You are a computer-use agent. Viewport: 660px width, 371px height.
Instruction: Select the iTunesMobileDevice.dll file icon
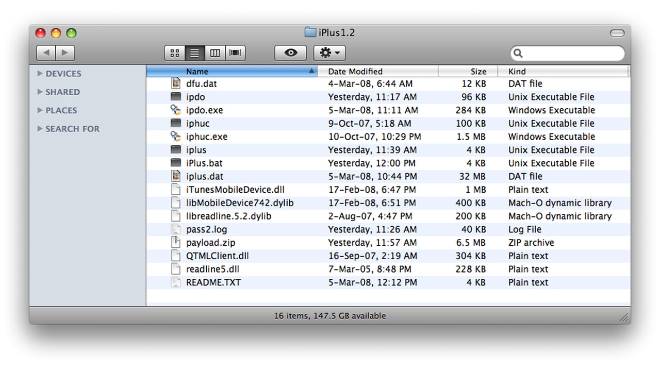176,190
